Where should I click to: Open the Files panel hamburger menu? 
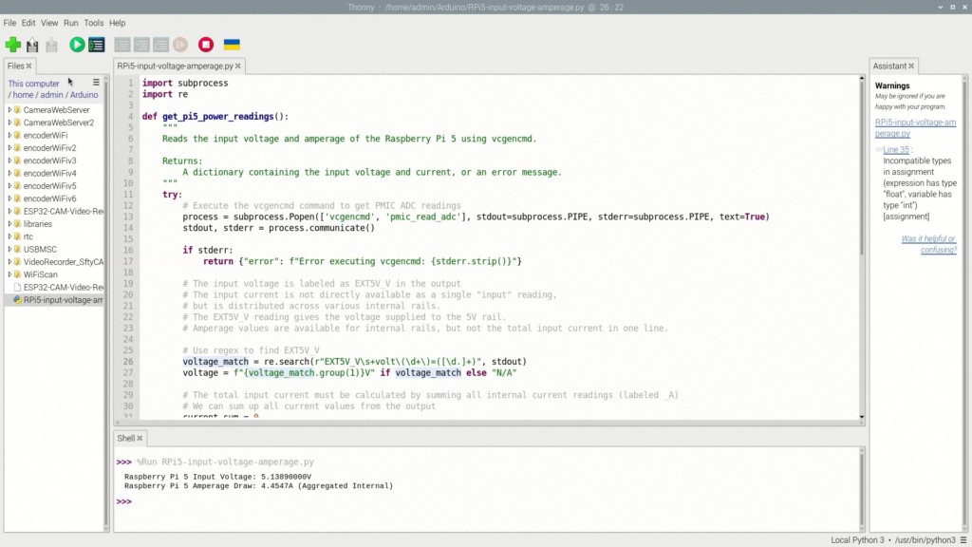pos(96,83)
